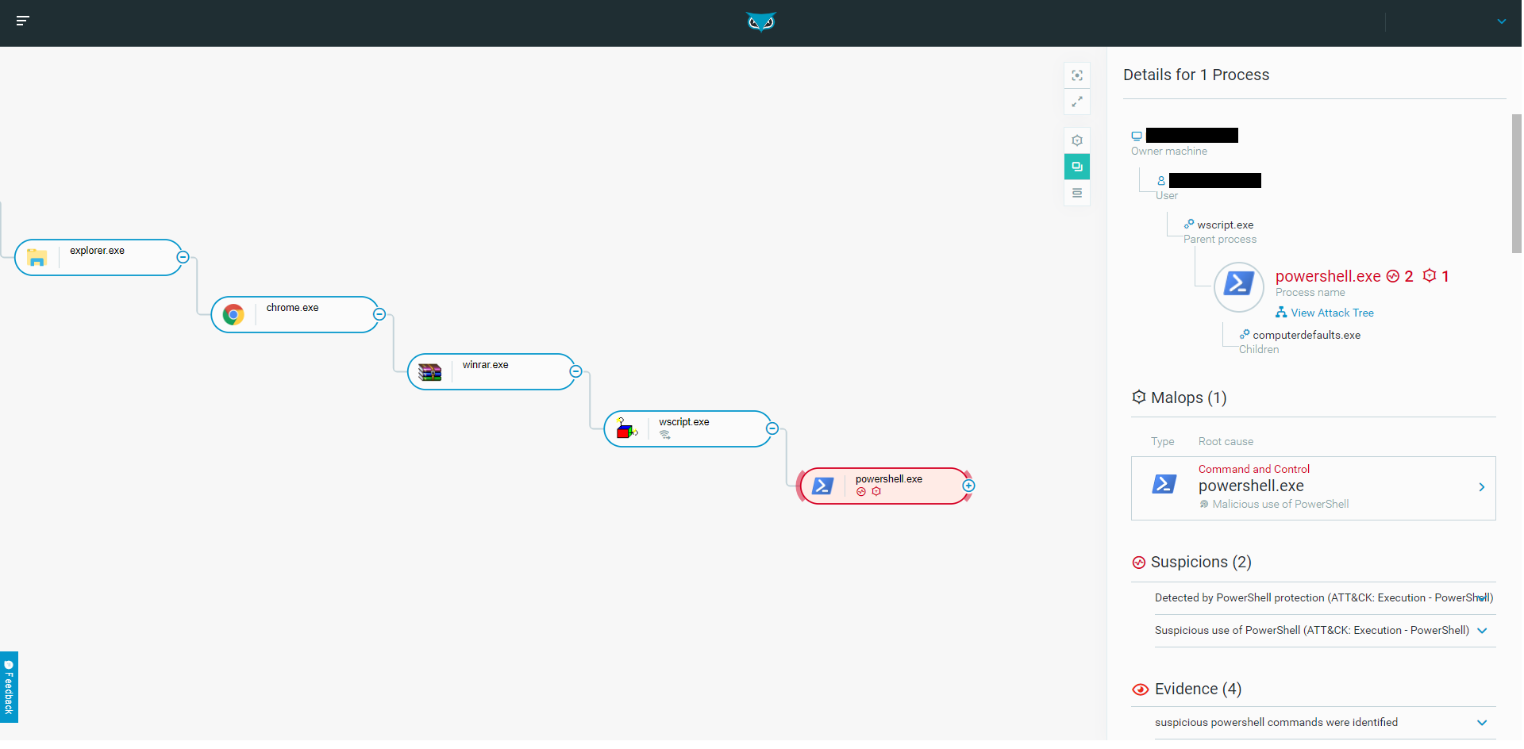Click the expand-arrows fullscreen icon
The image size is (1524, 749).
click(x=1076, y=102)
